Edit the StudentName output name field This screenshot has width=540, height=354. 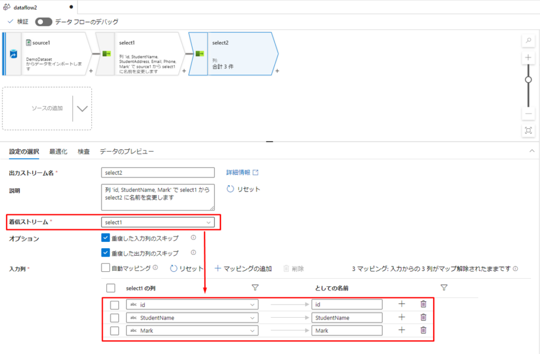[347, 318]
